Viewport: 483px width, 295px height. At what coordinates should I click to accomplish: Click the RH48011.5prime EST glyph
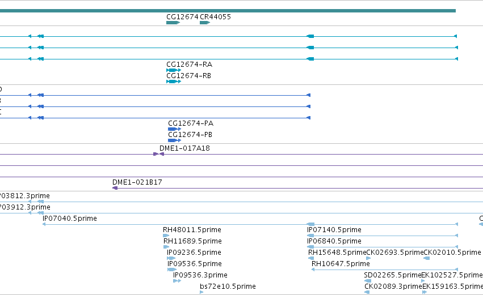point(166,236)
